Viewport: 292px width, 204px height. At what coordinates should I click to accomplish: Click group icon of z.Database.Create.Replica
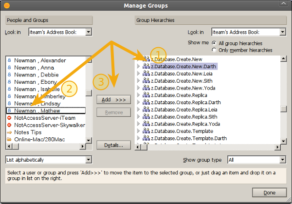coord(146,95)
